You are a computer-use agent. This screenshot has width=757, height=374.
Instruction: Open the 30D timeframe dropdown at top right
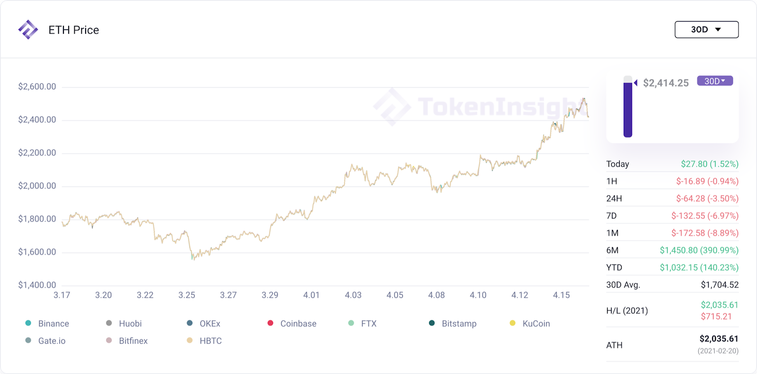[x=706, y=29]
